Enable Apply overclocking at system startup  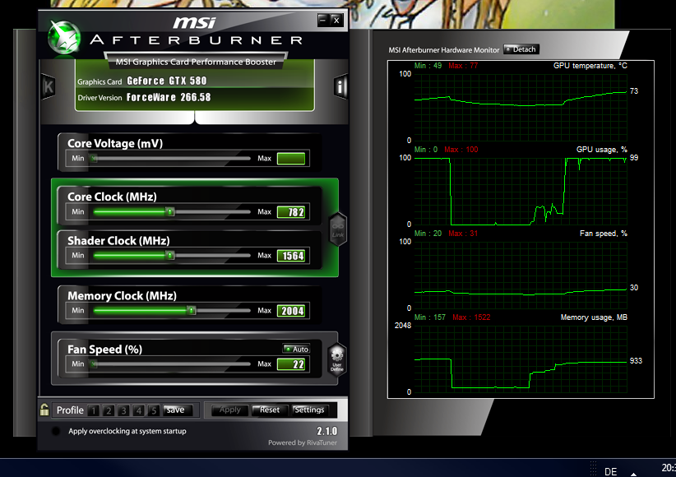[56, 431]
